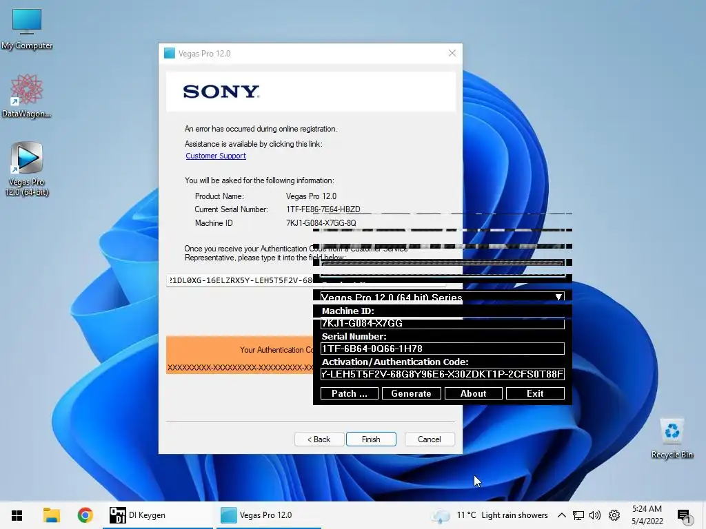Click the Exit button in keygen

pos(535,393)
